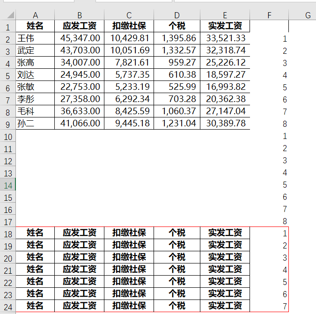The image size is (316, 314).
Task: Click value 30,389.78
Action: 225,123
